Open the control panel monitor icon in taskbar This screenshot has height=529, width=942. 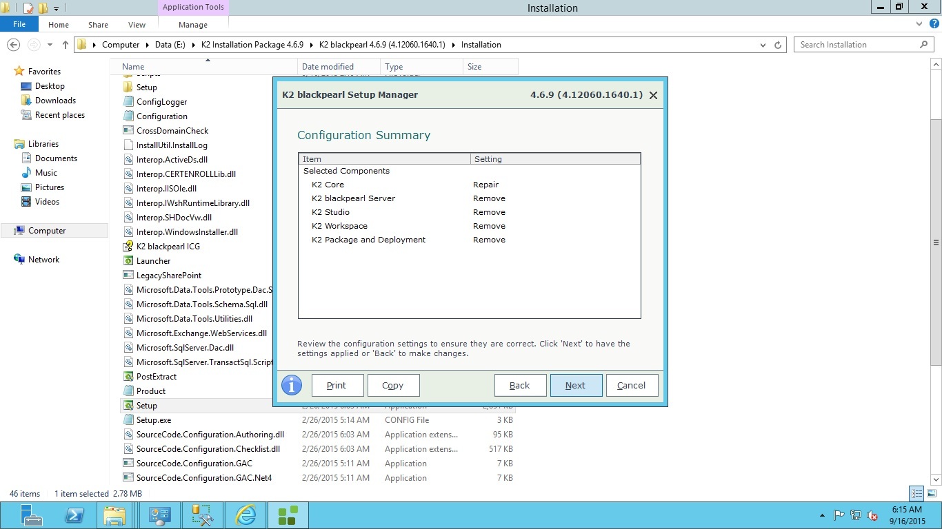[x=160, y=515]
